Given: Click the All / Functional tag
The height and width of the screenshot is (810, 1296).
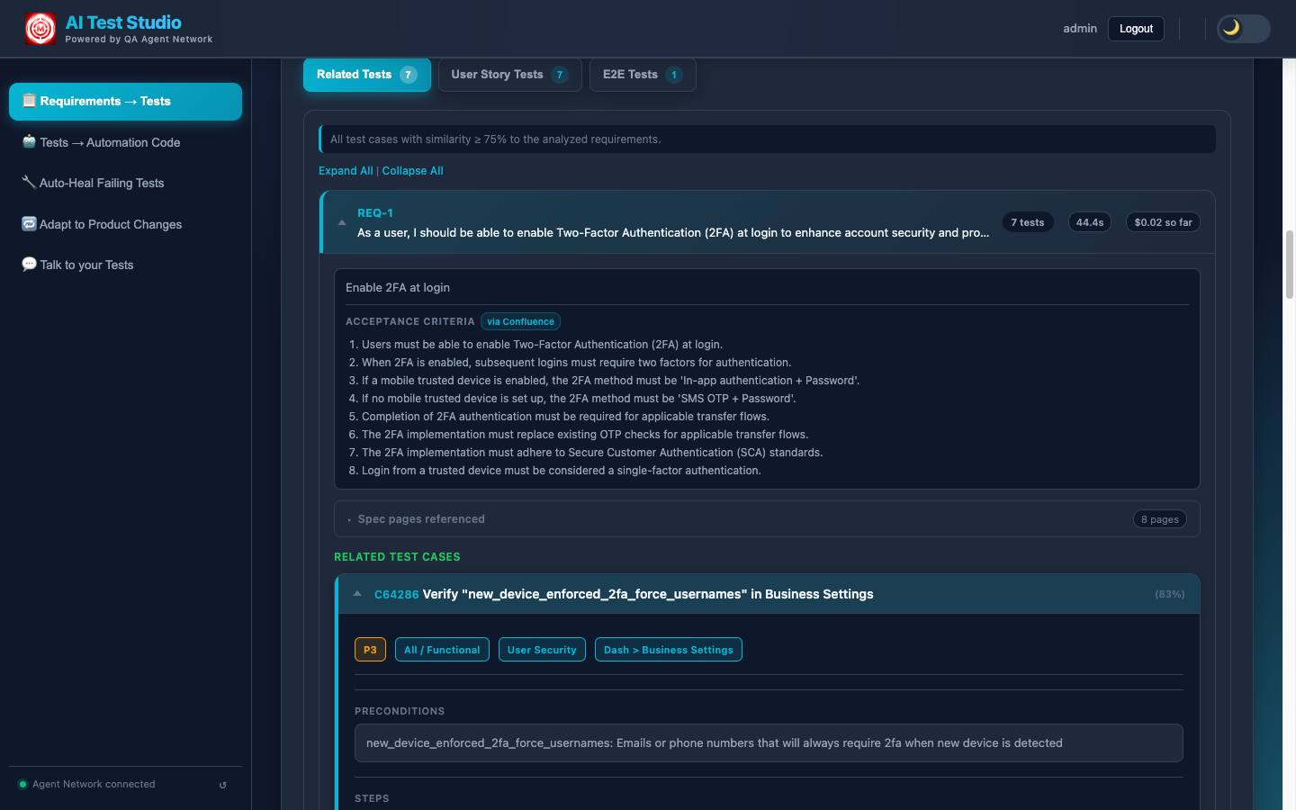Looking at the screenshot, I should [x=442, y=650].
